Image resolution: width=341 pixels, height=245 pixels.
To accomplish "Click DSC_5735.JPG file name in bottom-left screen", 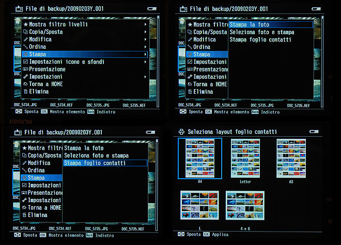I will click(97, 229).
